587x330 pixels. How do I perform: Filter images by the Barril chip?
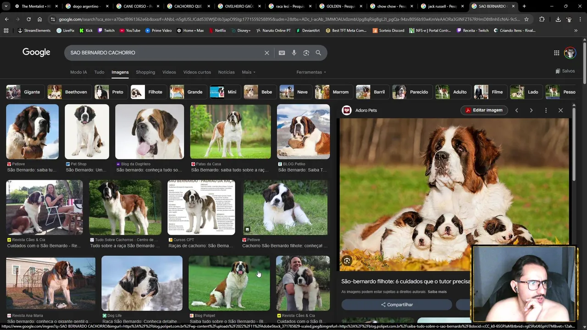(x=371, y=92)
